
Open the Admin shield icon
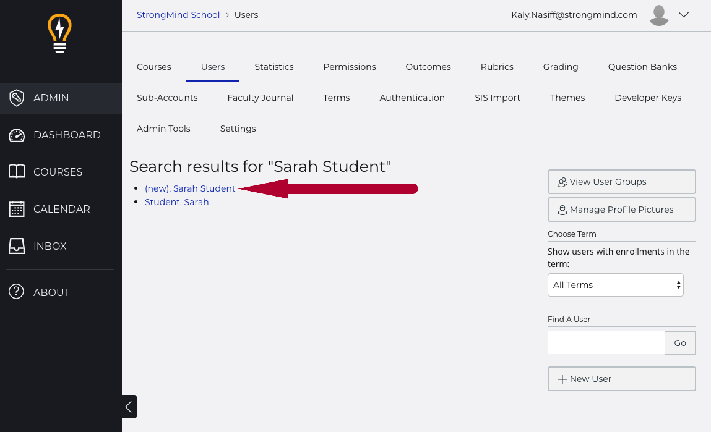pos(17,98)
